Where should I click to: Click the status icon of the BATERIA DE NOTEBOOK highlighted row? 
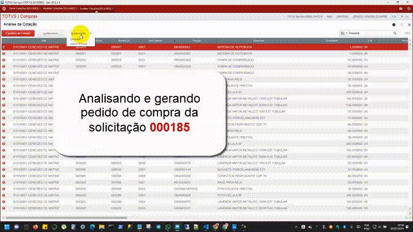4,47
